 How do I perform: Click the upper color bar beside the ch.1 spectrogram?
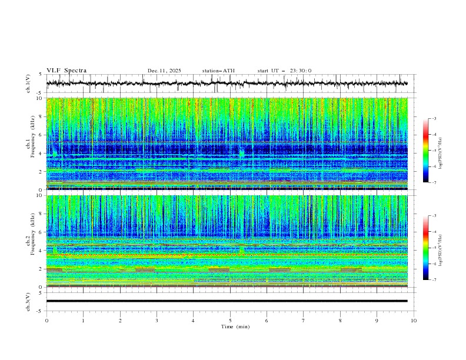coord(425,151)
